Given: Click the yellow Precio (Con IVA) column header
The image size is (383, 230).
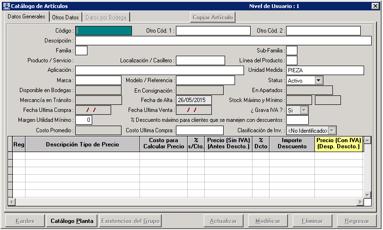Looking at the screenshot, I should (x=338, y=144).
